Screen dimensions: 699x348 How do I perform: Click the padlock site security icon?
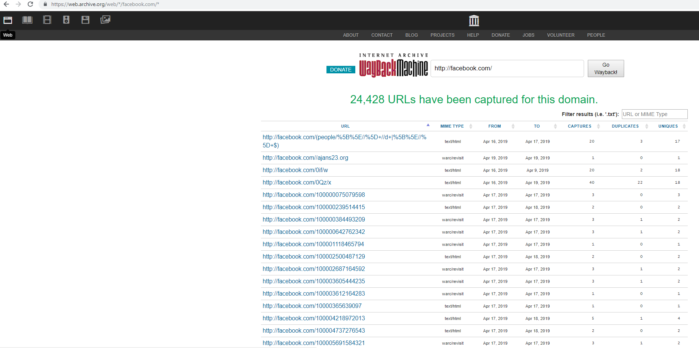click(45, 4)
